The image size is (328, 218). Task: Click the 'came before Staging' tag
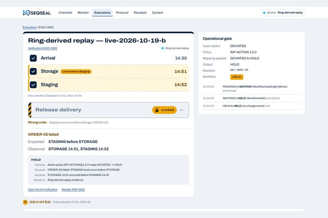pyautogui.click(x=76, y=71)
